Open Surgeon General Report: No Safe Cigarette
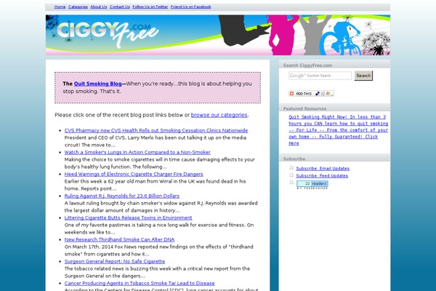 pos(115,261)
